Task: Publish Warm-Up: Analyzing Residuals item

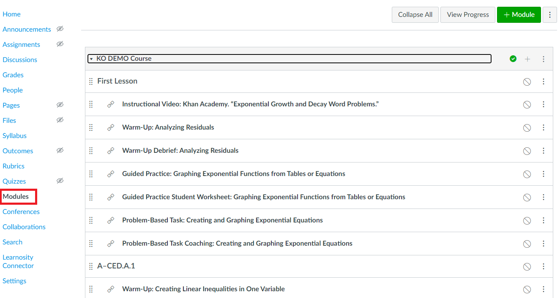Action: point(527,128)
